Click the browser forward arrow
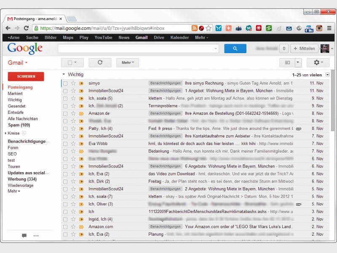The height and width of the screenshot is (253, 337). click(17, 28)
